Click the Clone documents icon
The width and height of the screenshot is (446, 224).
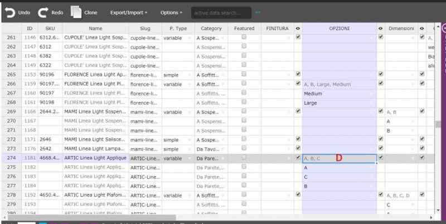76,12
